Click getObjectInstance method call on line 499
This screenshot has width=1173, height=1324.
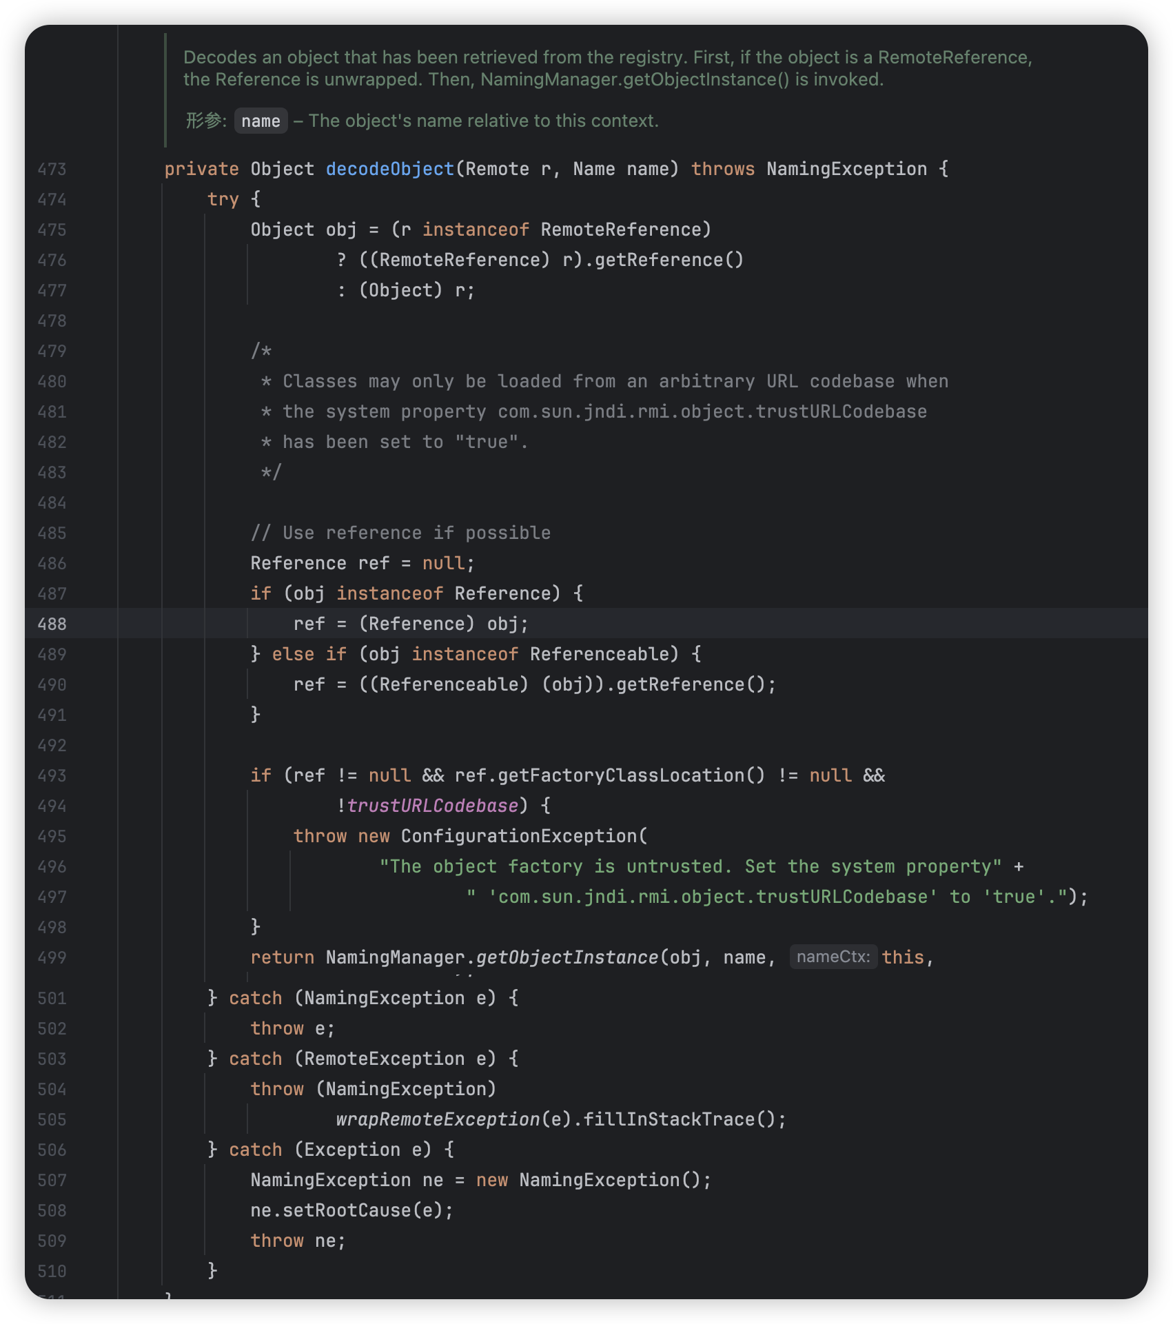567,957
